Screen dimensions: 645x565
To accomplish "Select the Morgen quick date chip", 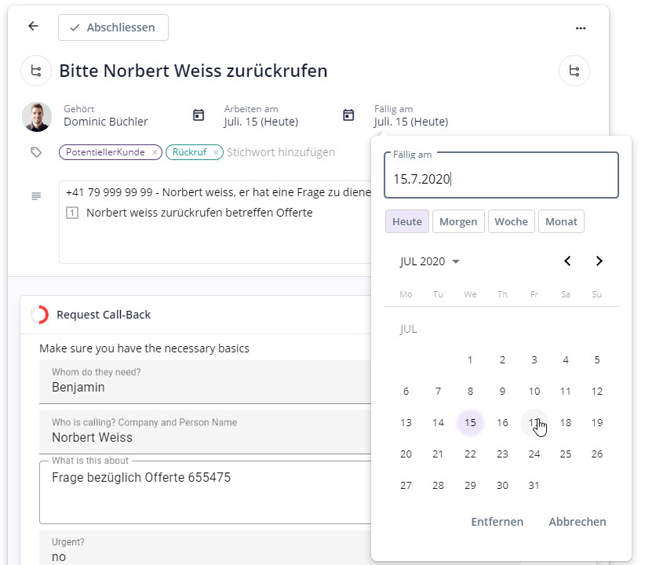I will pos(457,221).
